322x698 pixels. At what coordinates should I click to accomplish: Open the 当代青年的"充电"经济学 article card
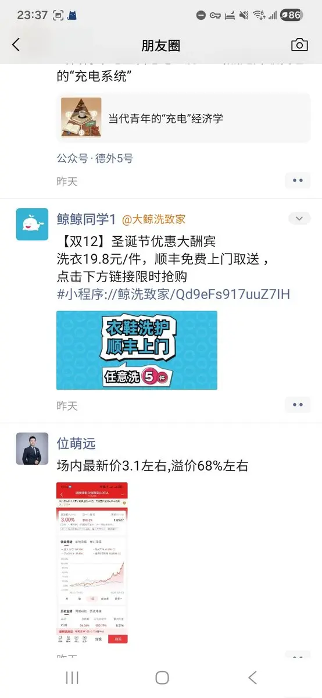click(x=184, y=117)
